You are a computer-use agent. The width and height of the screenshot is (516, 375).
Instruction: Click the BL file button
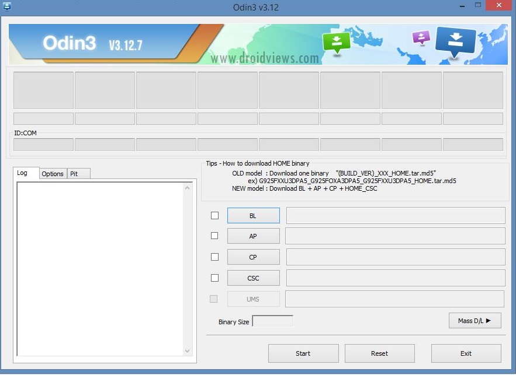(254, 215)
